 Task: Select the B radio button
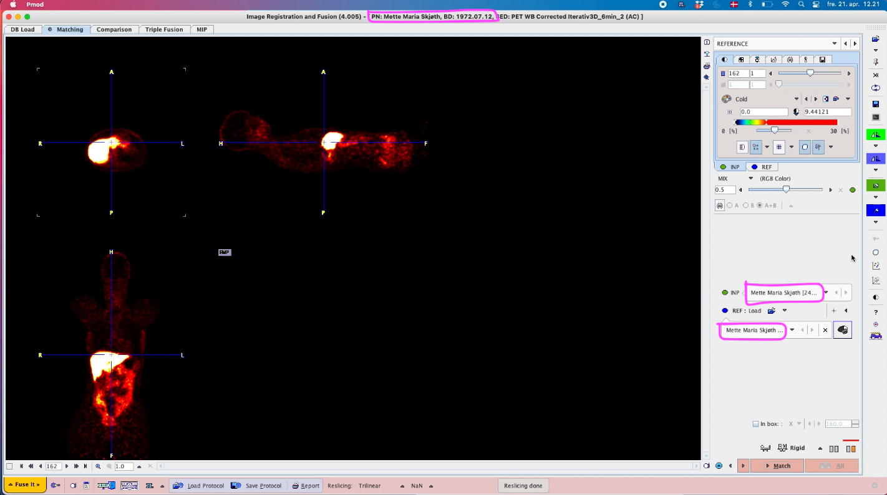click(745, 205)
